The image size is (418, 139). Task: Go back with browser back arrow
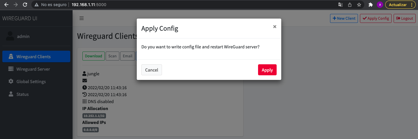(x=6, y=5)
